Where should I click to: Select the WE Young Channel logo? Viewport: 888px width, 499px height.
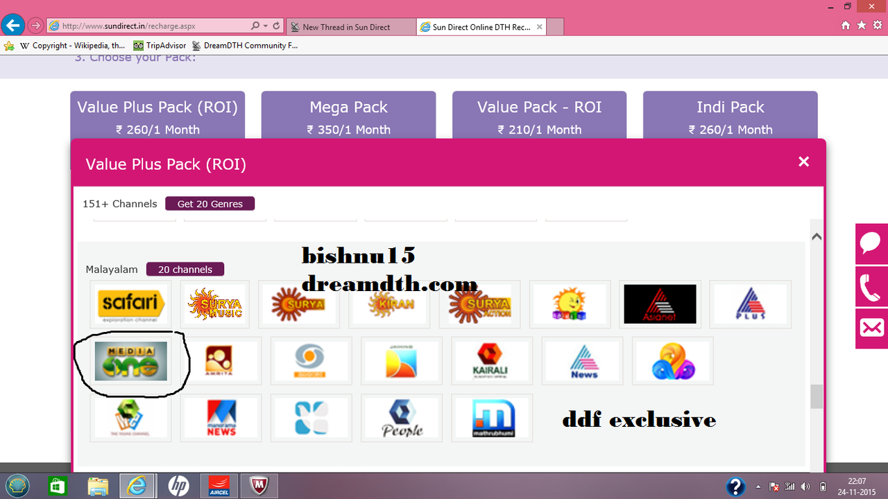[130, 418]
